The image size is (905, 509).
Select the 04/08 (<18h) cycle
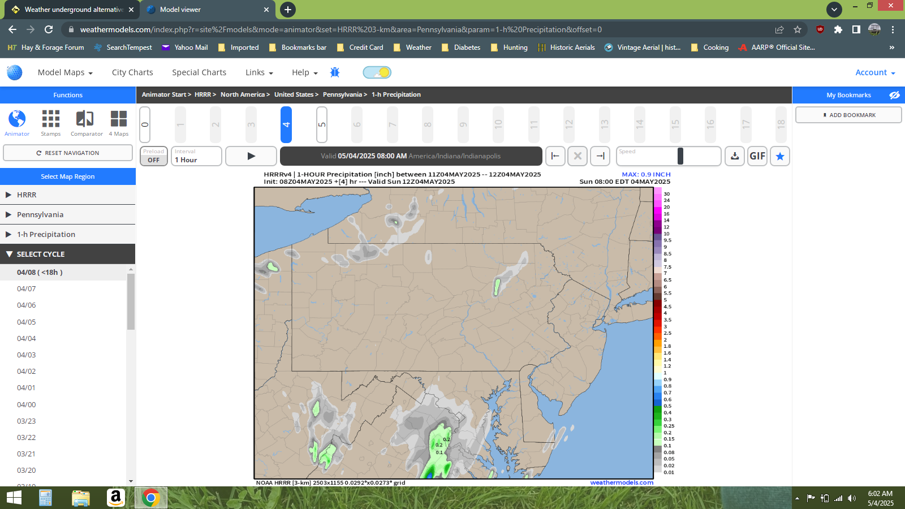pyautogui.click(x=63, y=272)
